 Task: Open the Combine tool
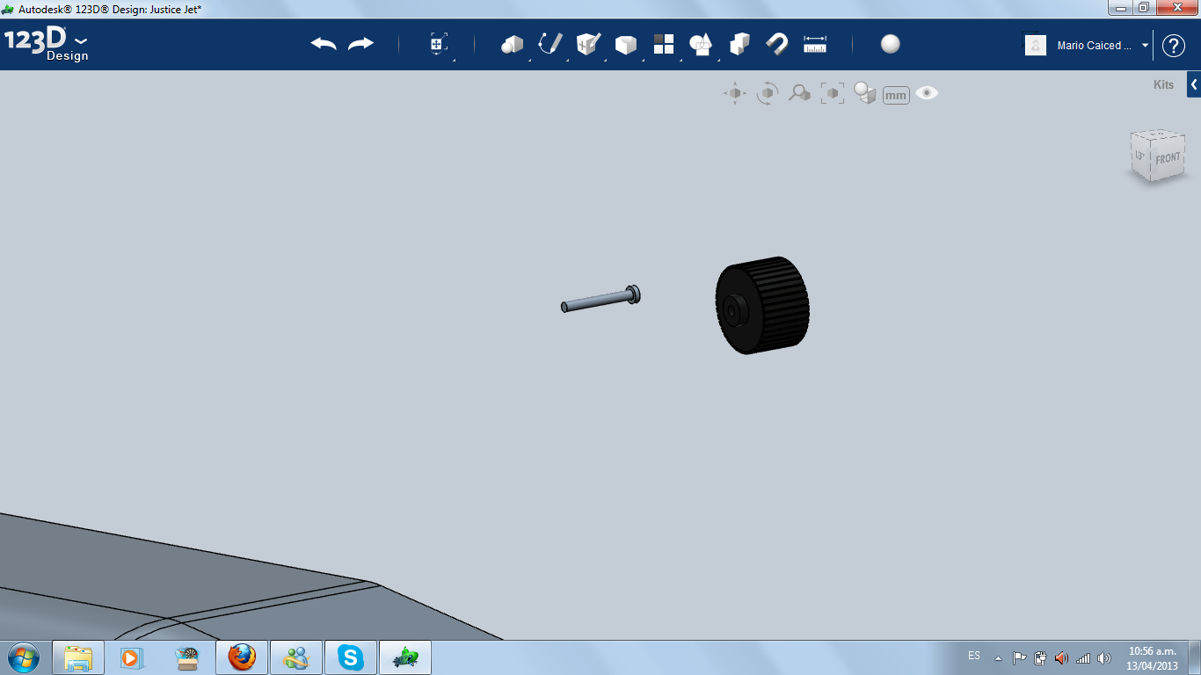(x=739, y=44)
